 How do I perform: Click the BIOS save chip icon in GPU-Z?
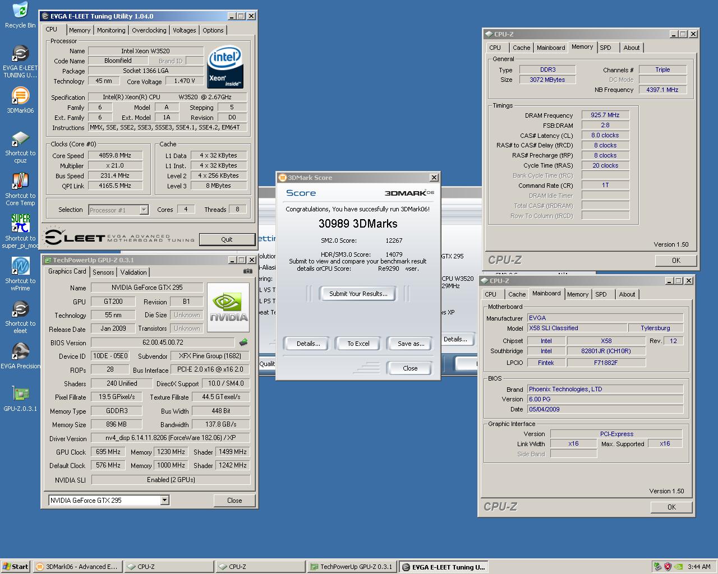[x=243, y=342]
